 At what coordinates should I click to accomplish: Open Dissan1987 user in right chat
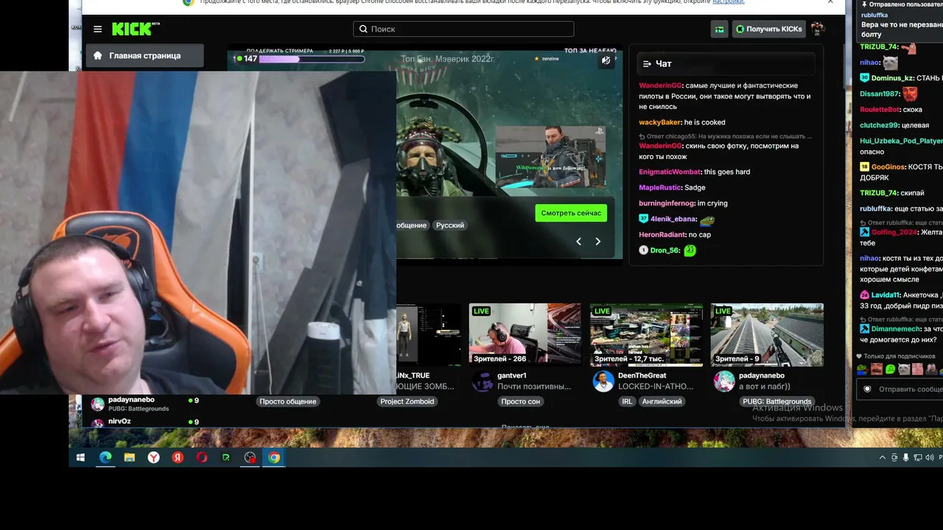[880, 94]
